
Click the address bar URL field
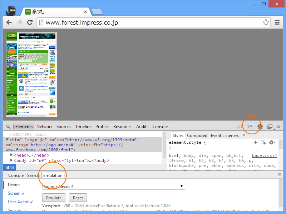pyautogui.click(x=153, y=22)
